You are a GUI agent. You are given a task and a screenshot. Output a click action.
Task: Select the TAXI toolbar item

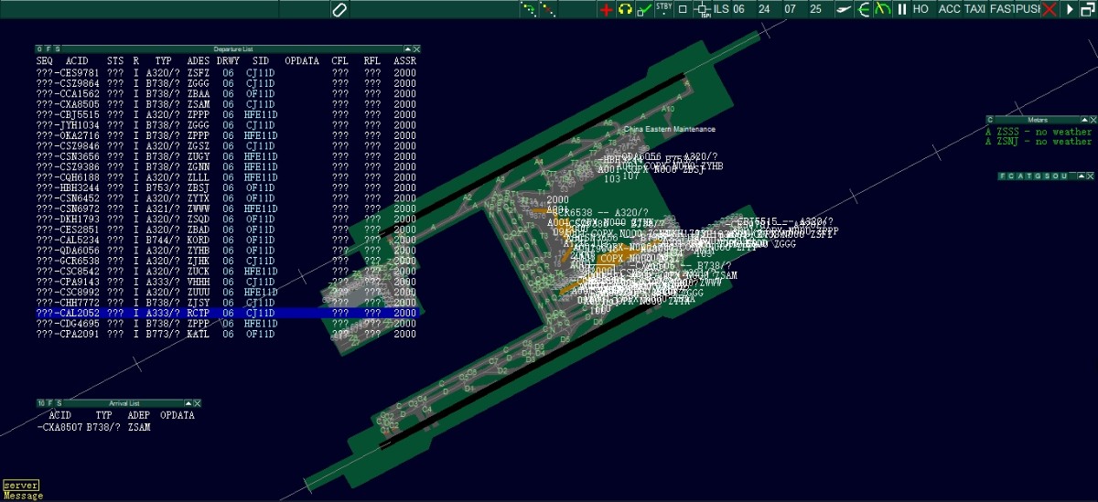pos(974,9)
